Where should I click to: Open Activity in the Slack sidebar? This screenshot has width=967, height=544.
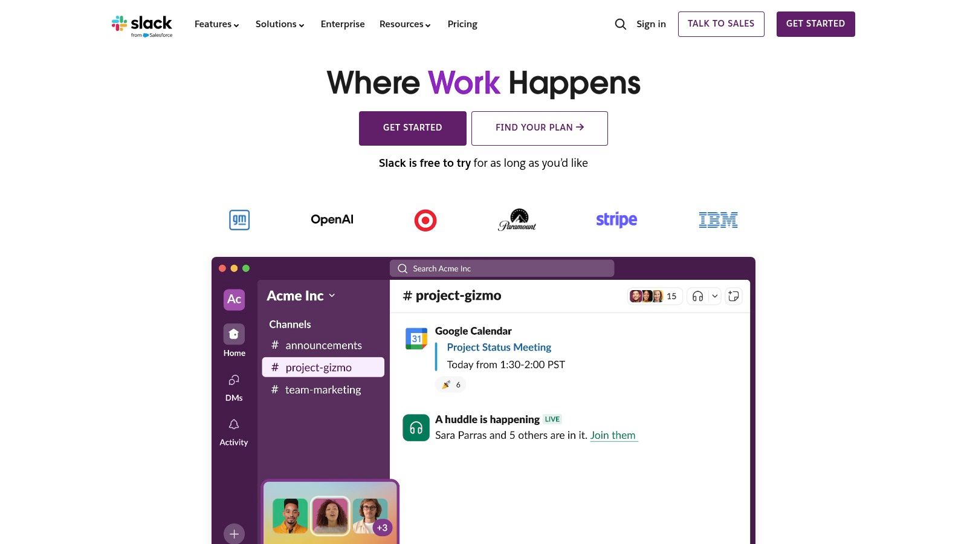[x=234, y=424]
